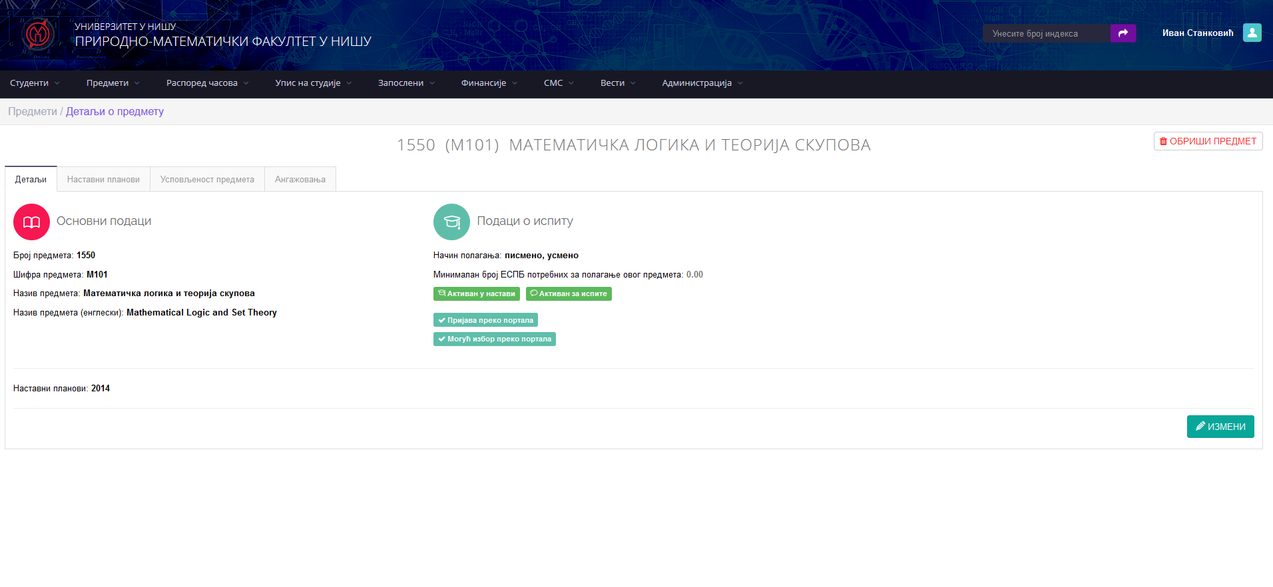Screen dimensions: 1273x587
Task: Toggle the Активан у настави badge
Action: click(476, 293)
